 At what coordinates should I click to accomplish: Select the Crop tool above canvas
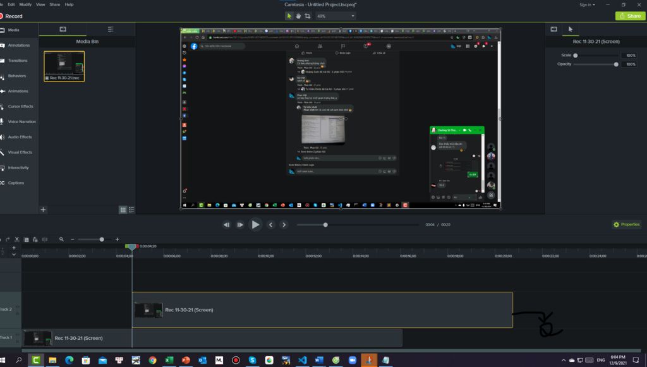(308, 16)
